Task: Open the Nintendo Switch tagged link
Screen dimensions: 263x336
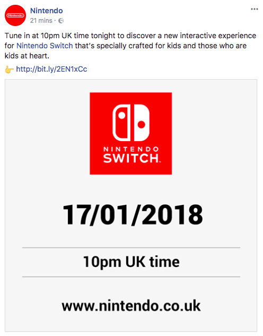Action: pos(45,46)
